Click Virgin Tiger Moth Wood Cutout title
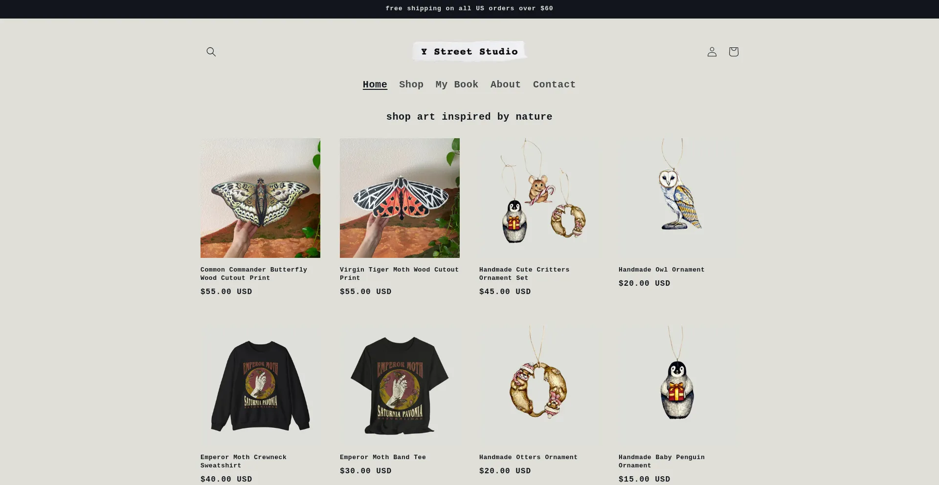 click(399, 274)
